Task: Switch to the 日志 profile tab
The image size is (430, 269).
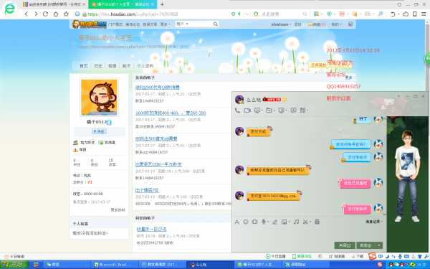Action: 98,66
